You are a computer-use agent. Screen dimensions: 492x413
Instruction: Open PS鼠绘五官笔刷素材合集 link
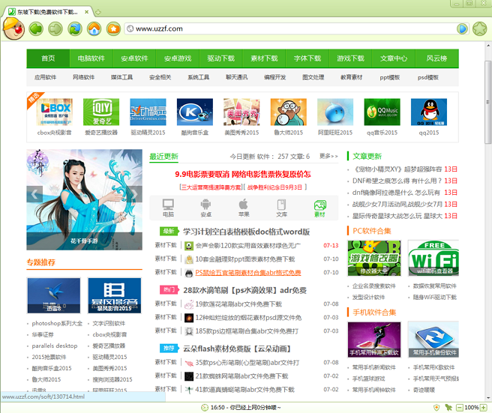click(x=248, y=273)
